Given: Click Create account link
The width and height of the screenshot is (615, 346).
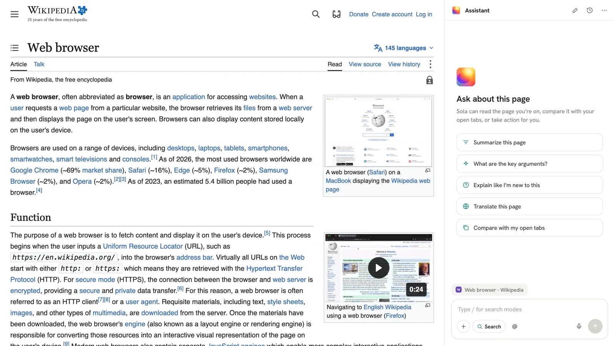Looking at the screenshot, I should [392, 14].
